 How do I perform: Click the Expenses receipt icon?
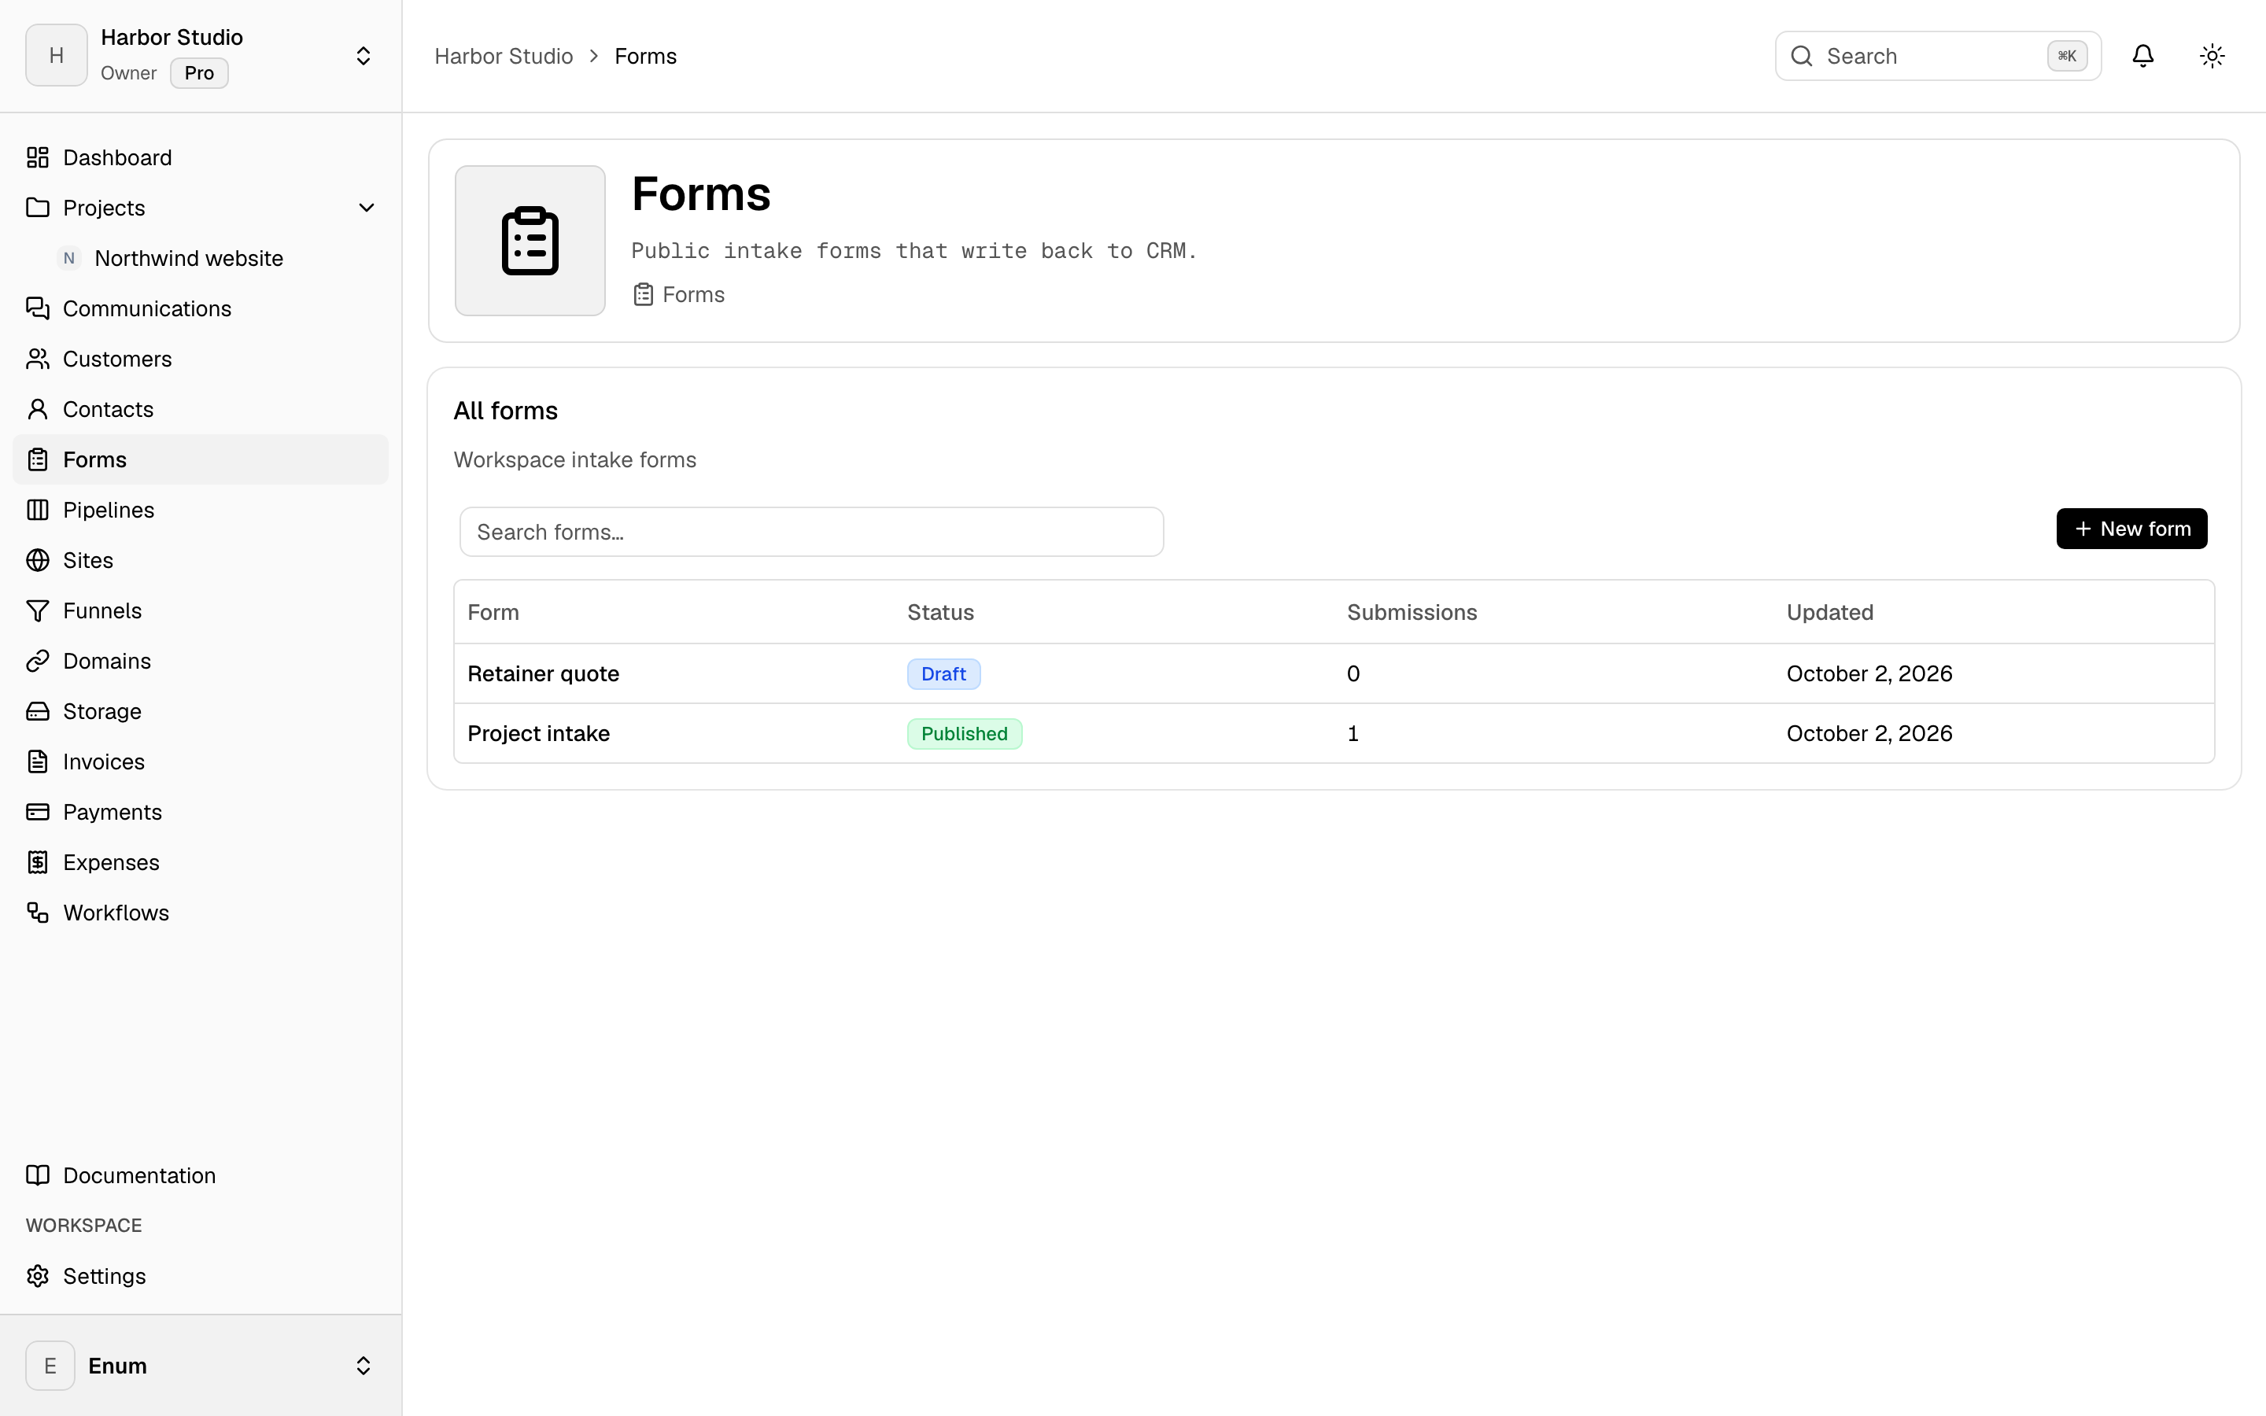point(38,862)
